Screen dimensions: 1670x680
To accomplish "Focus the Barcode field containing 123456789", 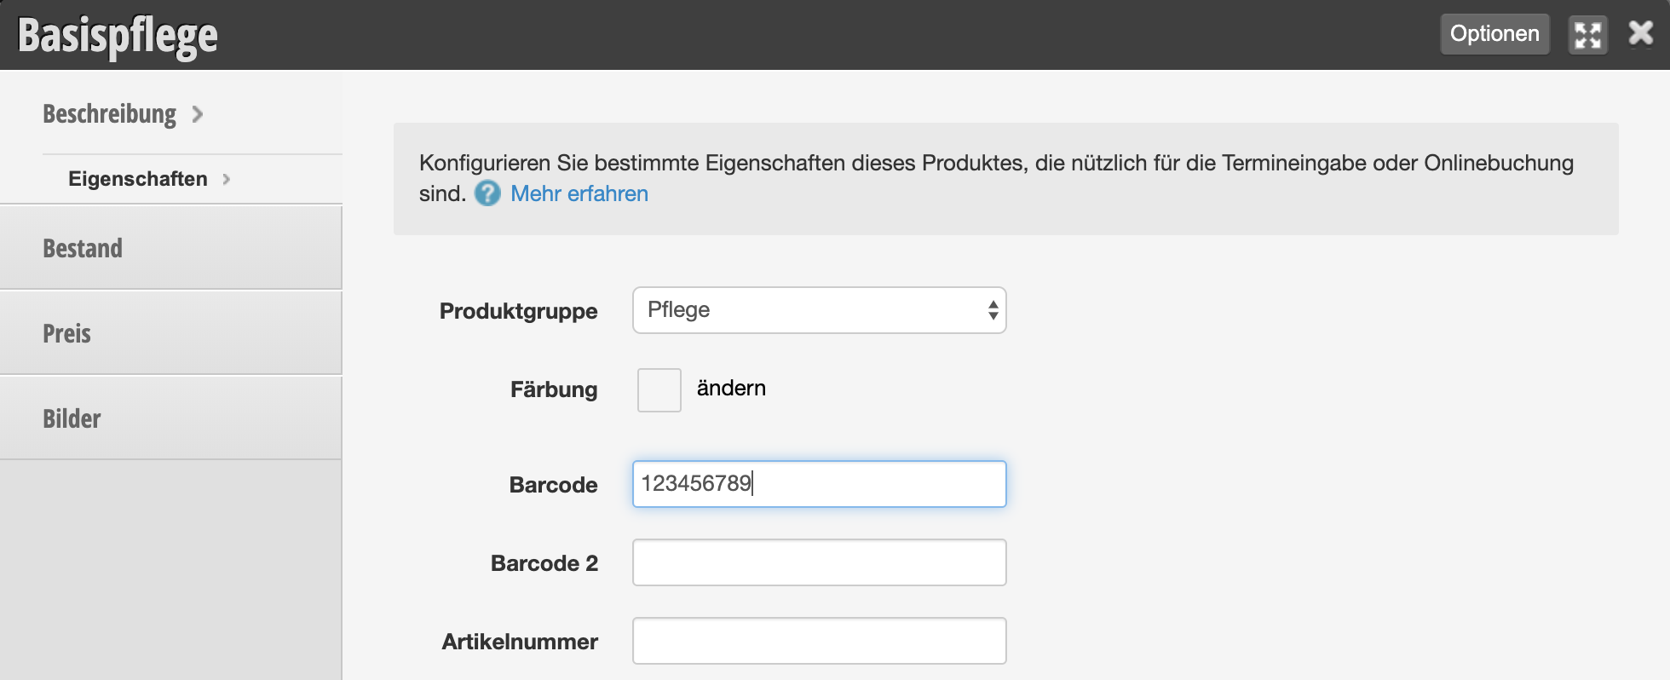I will (819, 484).
